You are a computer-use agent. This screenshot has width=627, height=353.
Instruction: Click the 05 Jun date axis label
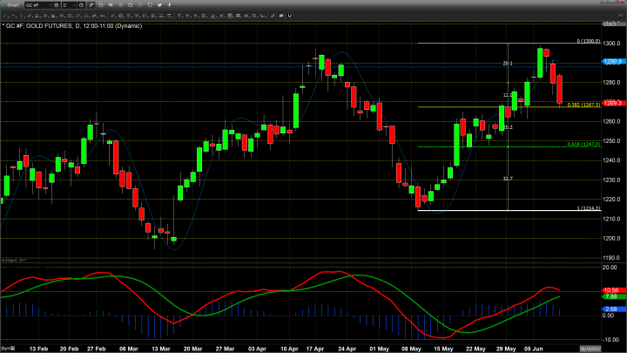(x=534, y=349)
